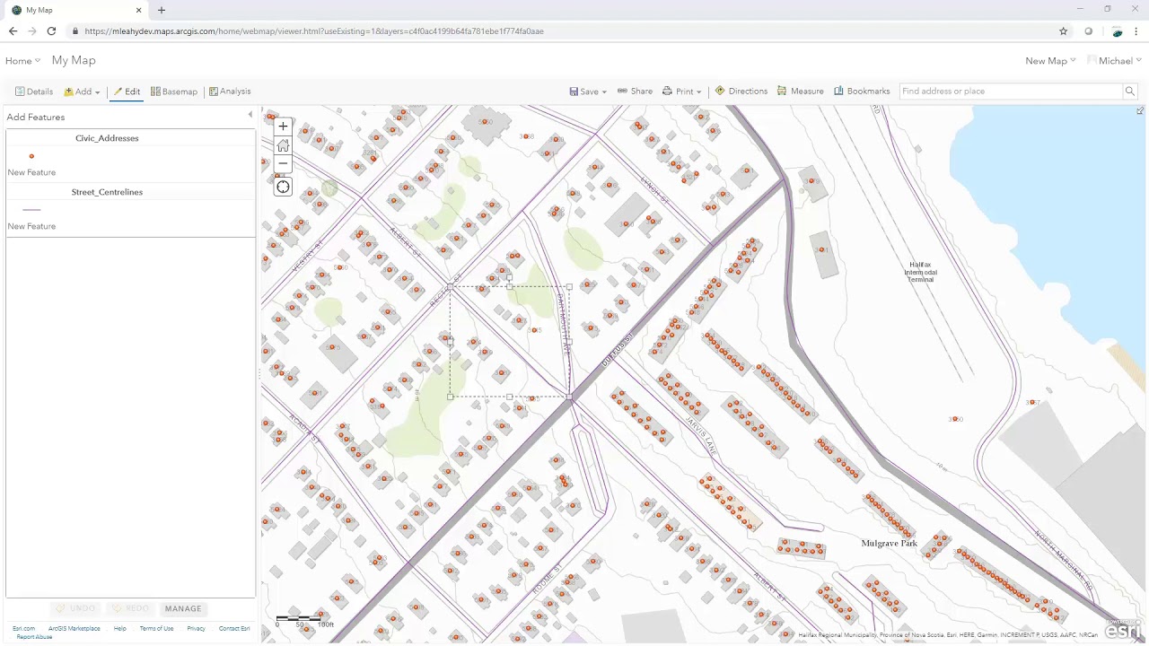Select Street_Centrelines New Feature line symbol
The height and width of the screenshot is (646, 1149).
31,210
